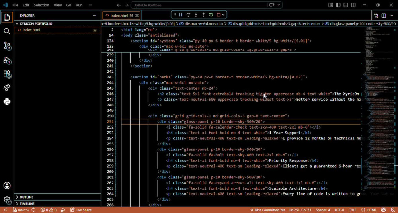This screenshot has height=213, width=398.
Task: Open the Extensions view icon
Action: pos(7,74)
